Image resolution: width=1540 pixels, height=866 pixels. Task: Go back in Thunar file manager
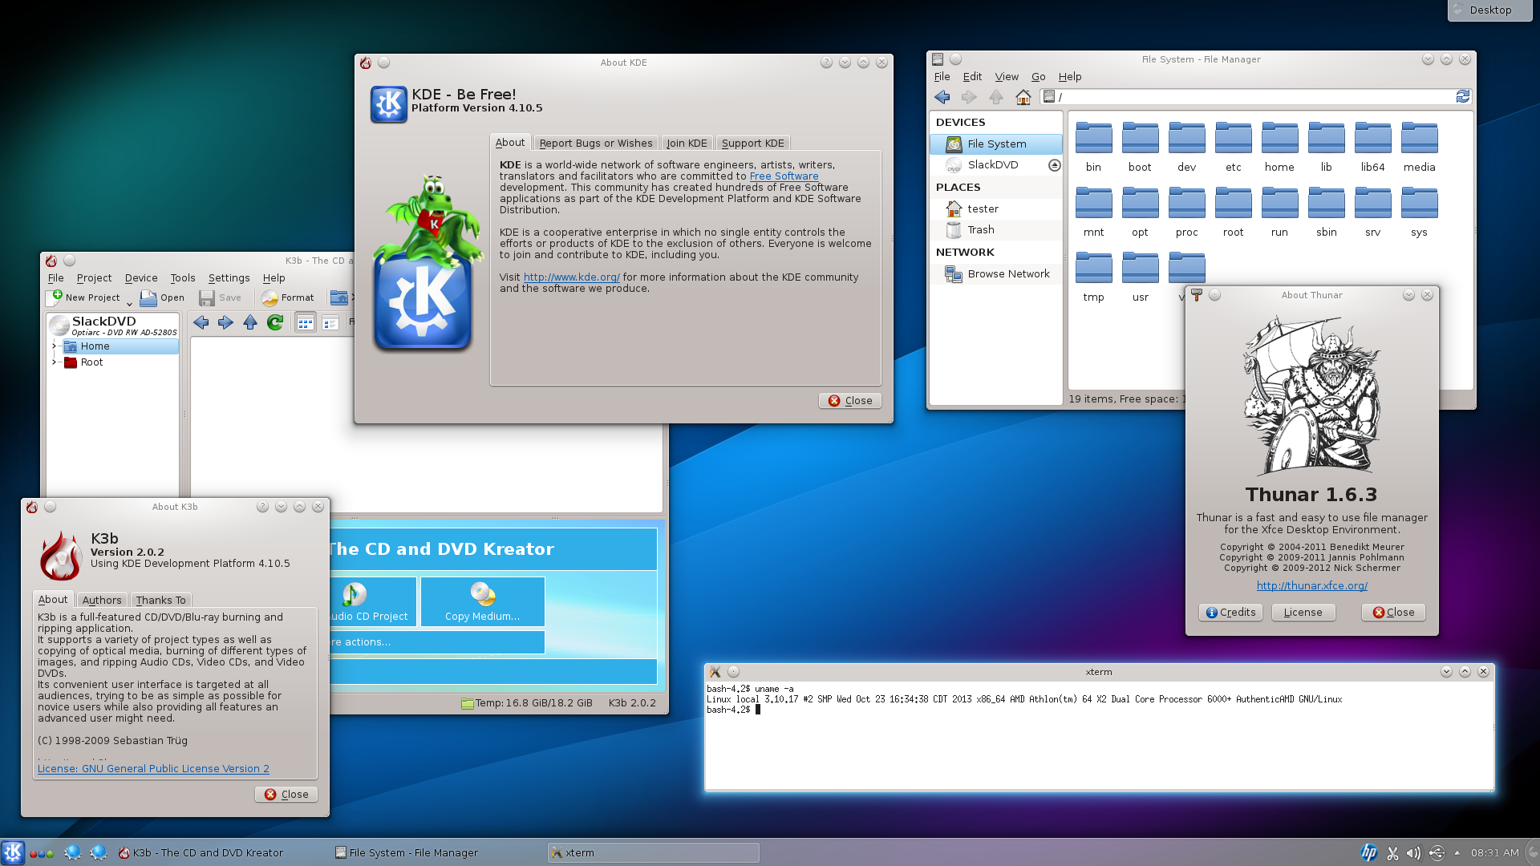(x=942, y=97)
